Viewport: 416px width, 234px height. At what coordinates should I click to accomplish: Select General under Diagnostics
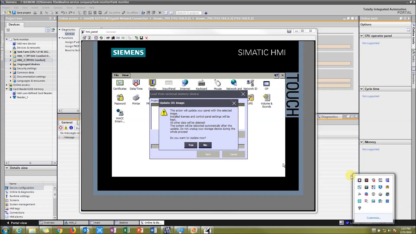(x=70, y=33)
